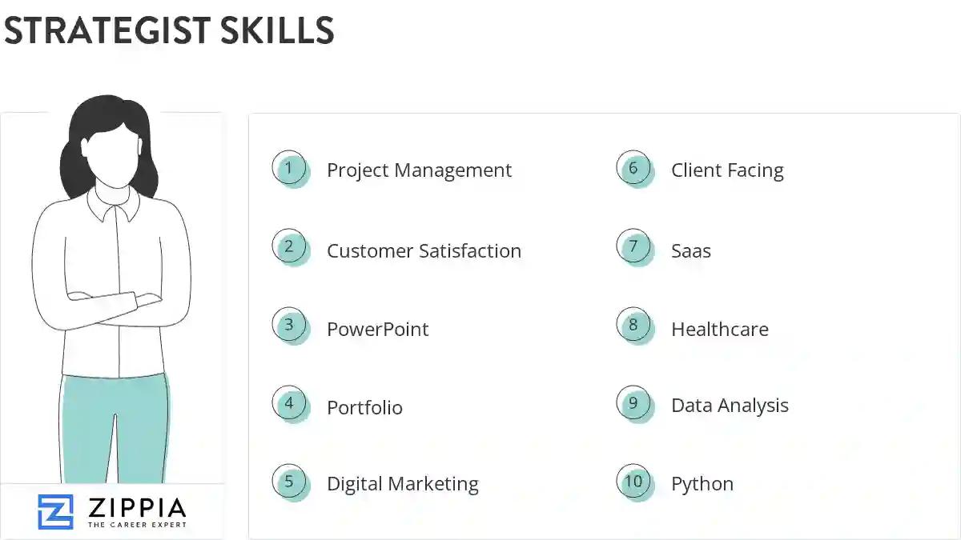Select the number 7 circle icon

[x=633, y=247]
